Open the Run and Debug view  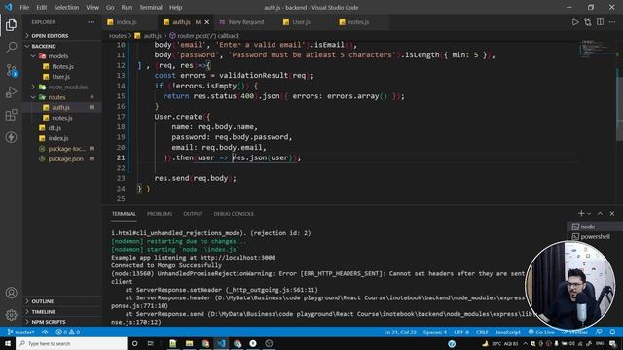click(11, 92)
